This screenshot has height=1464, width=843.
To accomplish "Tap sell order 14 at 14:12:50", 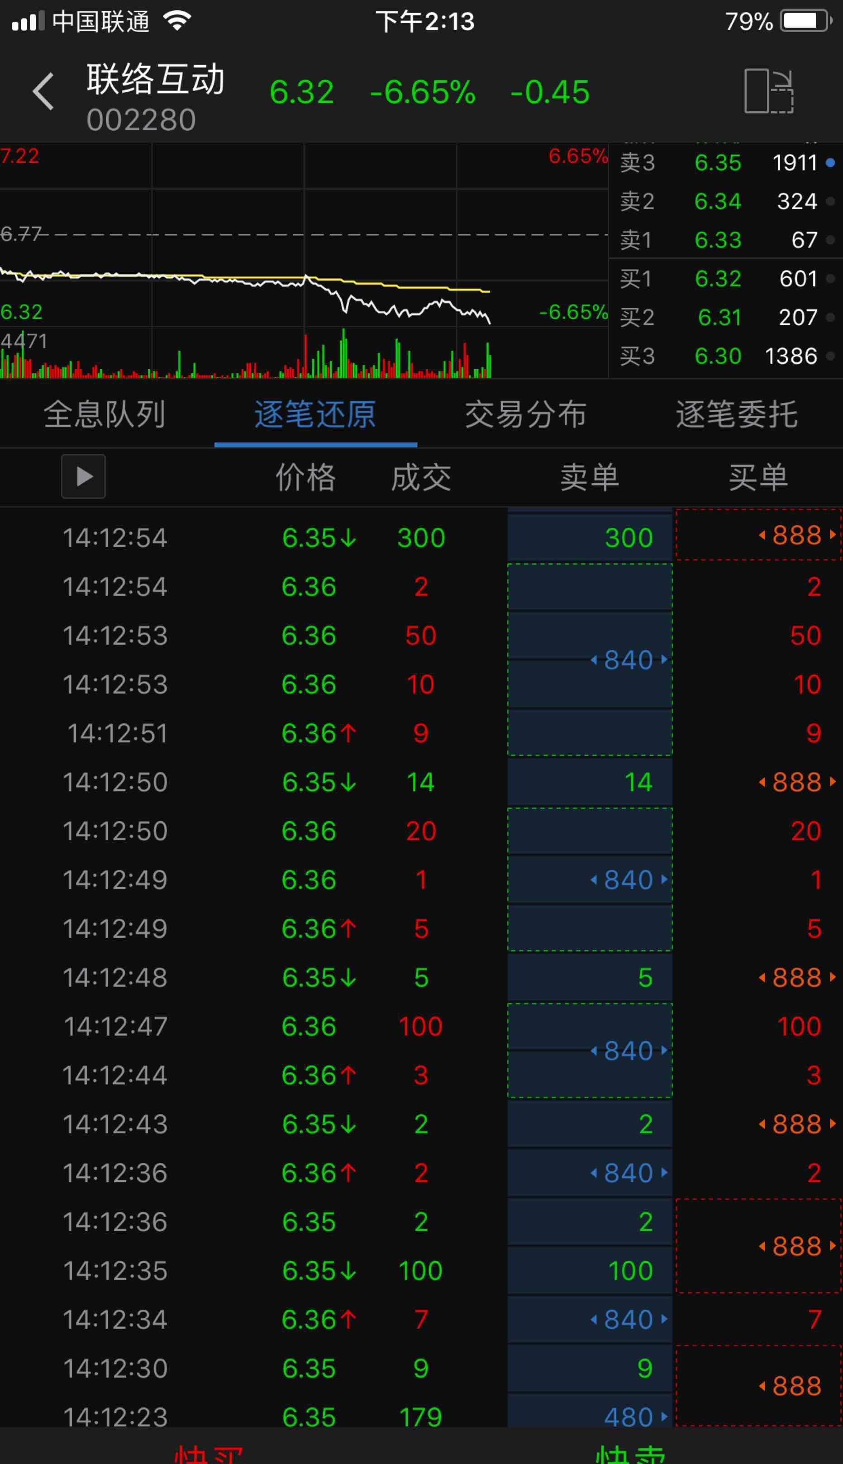I will pos(638,782).
